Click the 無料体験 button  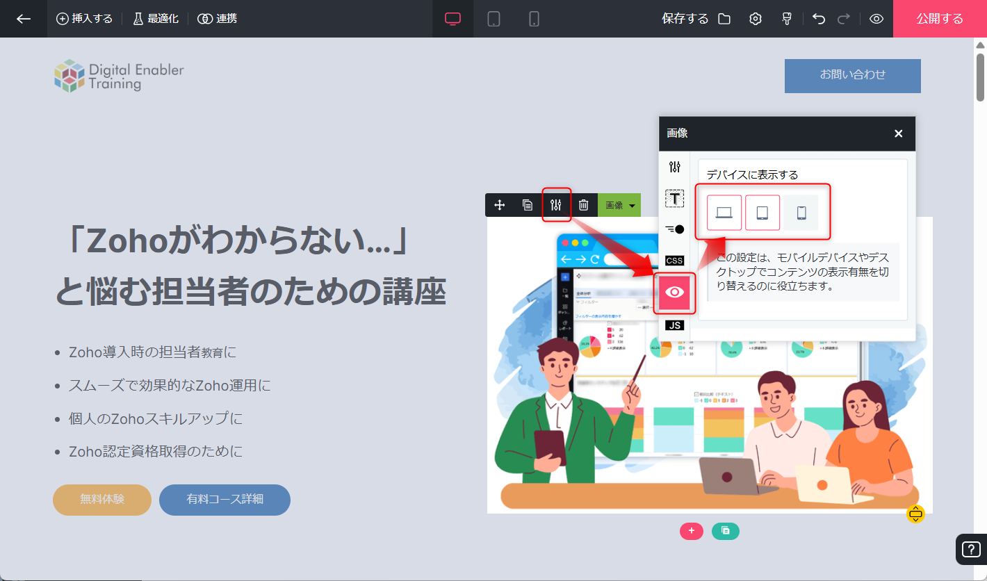click(102, 499)
